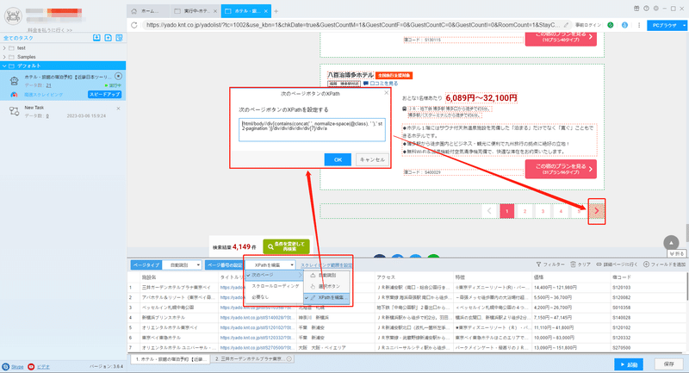This screenshot has height=373, width=689.
Task: Select 選択ボタン in submenu
Action: point(327,287)
